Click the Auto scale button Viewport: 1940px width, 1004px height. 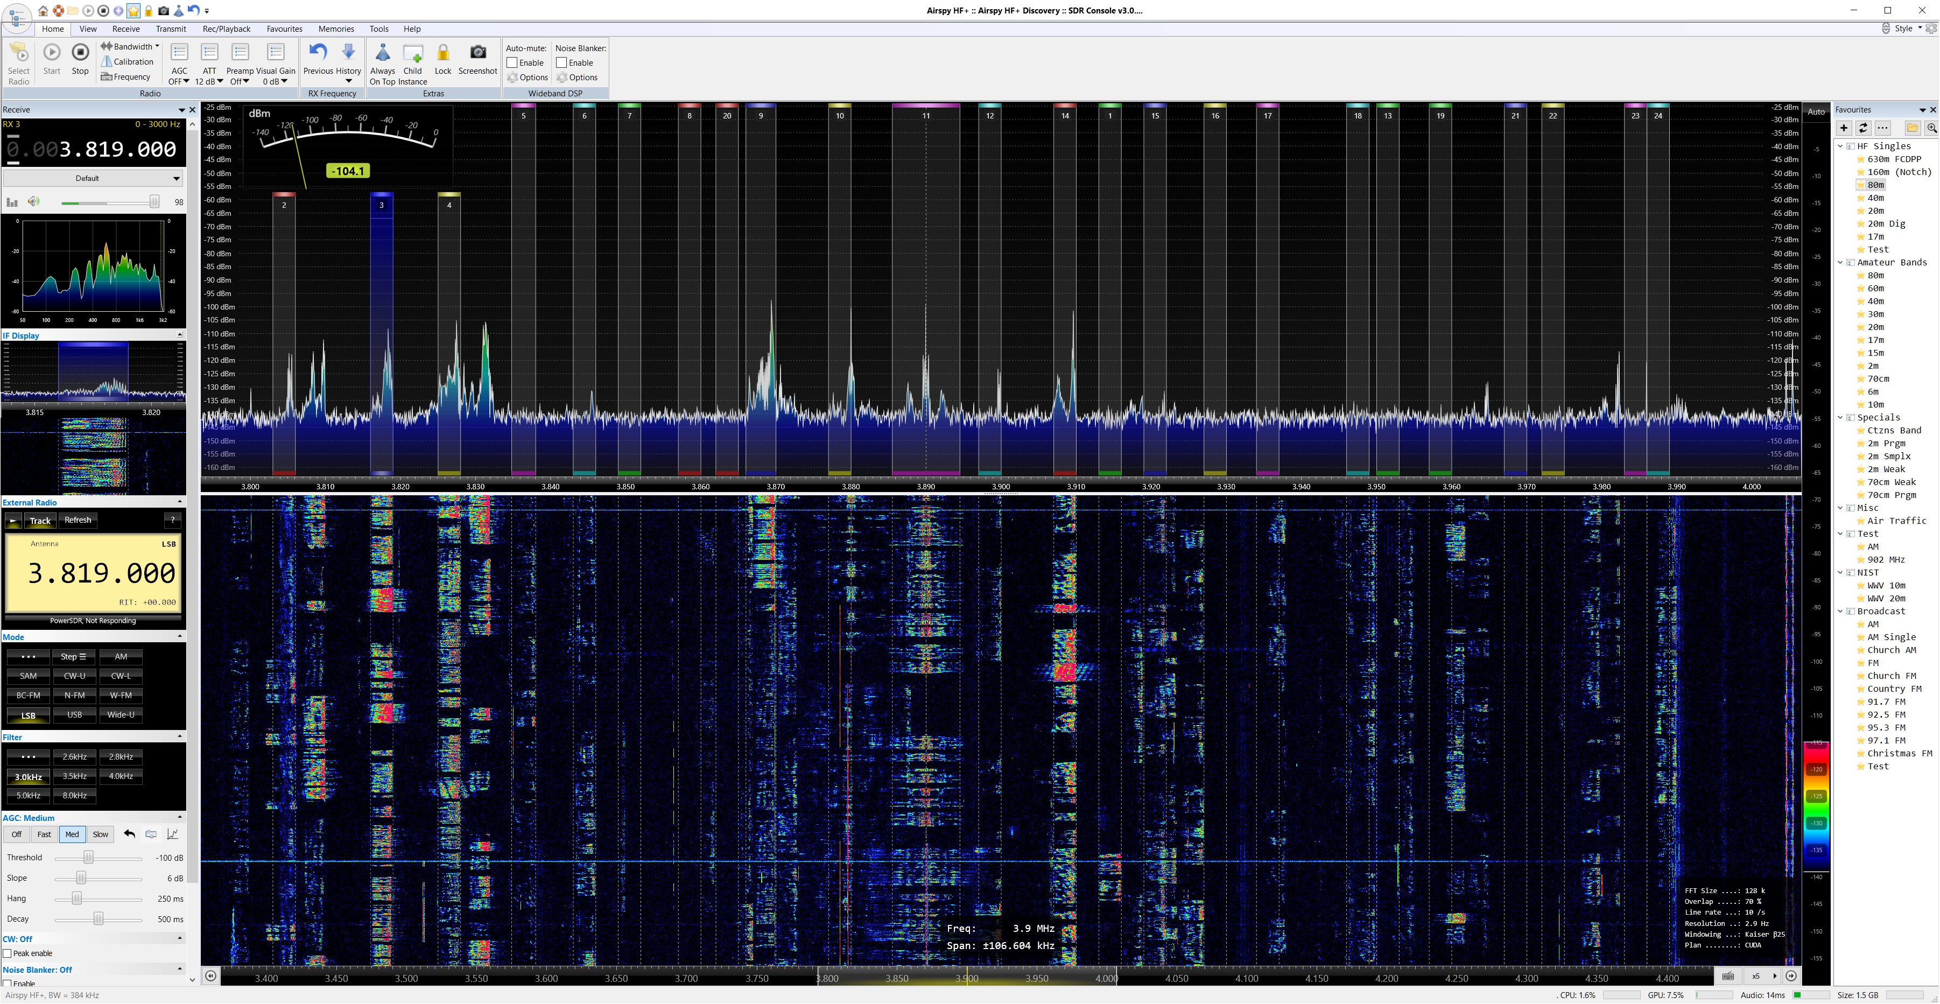point(1817,111)
